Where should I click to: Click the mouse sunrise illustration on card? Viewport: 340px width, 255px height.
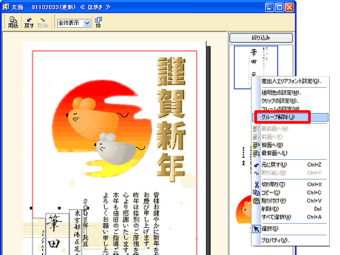click(x=101, y=129)
